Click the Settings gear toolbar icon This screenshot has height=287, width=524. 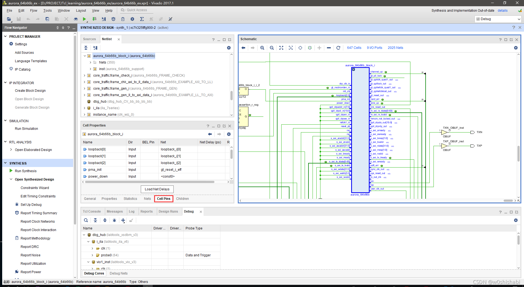tap(132, 19)
